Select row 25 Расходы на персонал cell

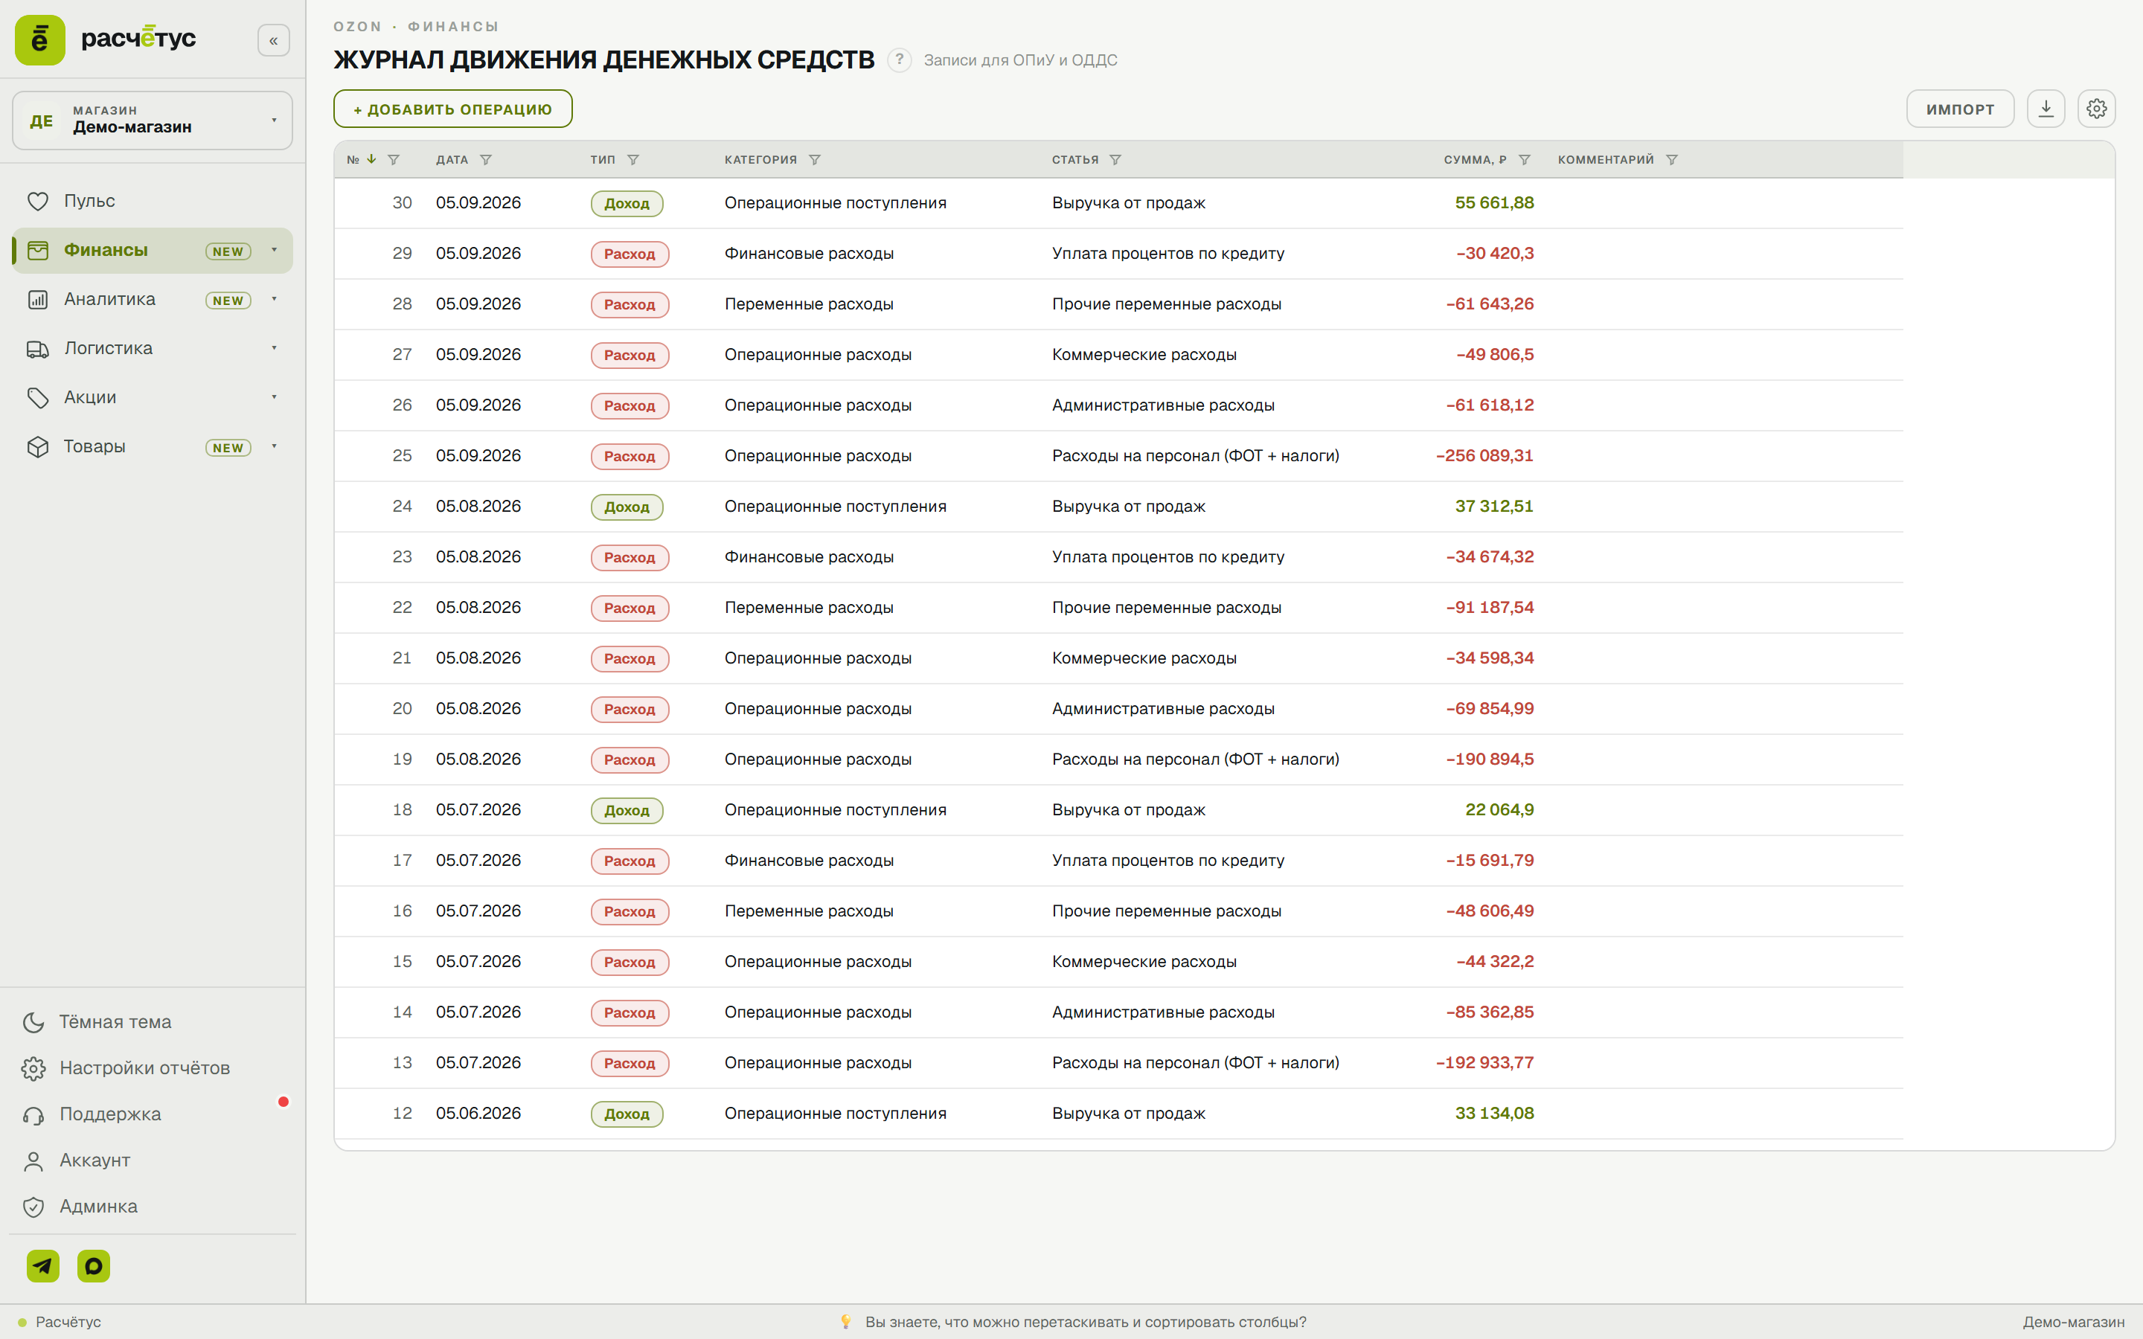pyautogui.click(x=1196, y=456)
